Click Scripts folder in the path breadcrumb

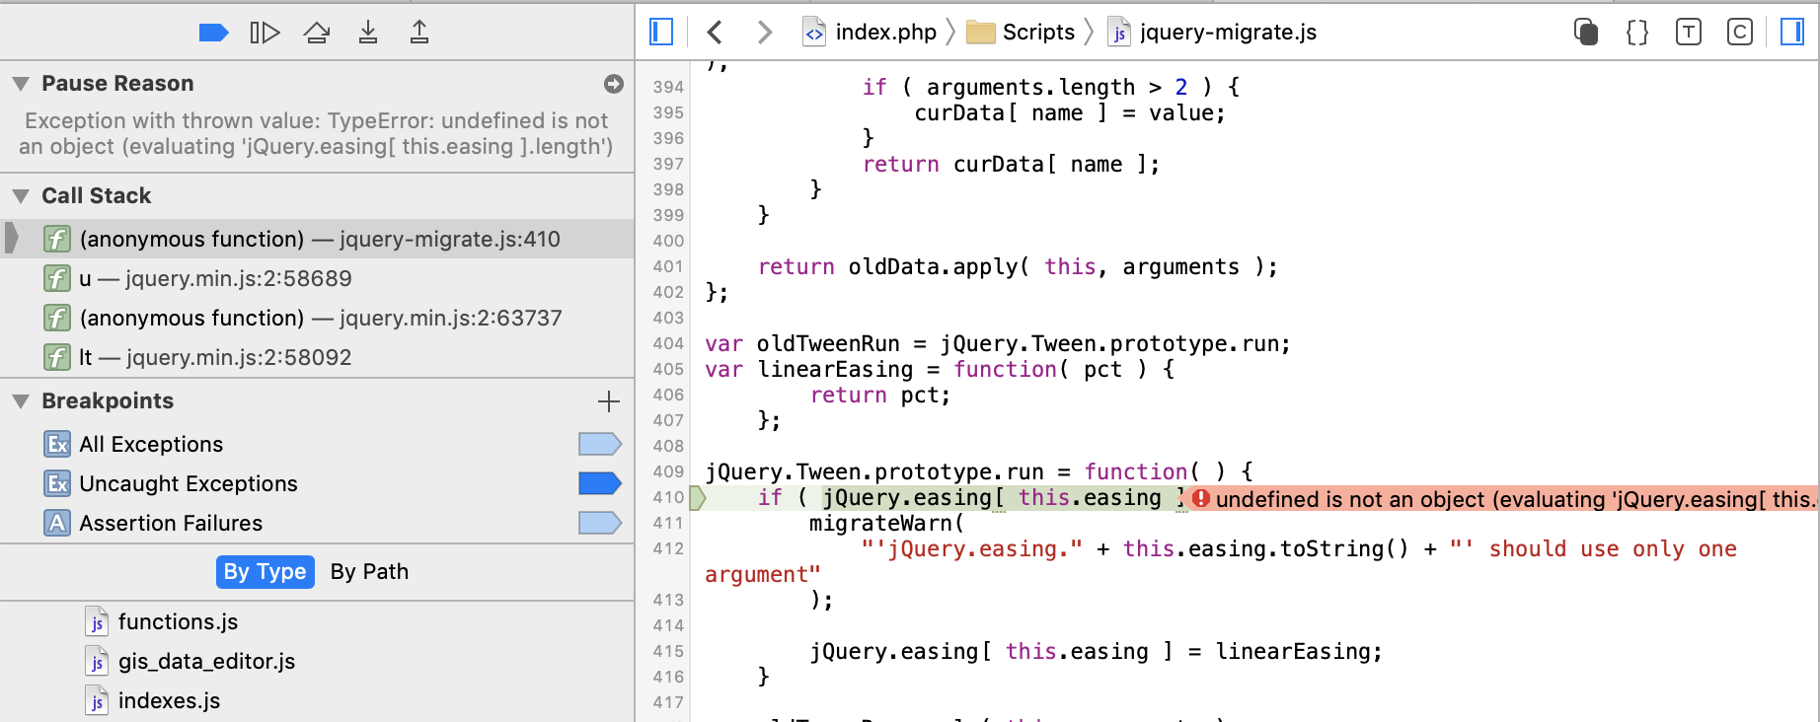[x=1021, y=33]
